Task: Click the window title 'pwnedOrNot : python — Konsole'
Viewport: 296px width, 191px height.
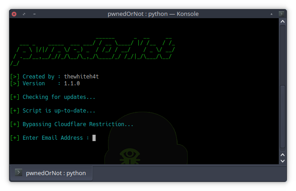Action: 153,14
